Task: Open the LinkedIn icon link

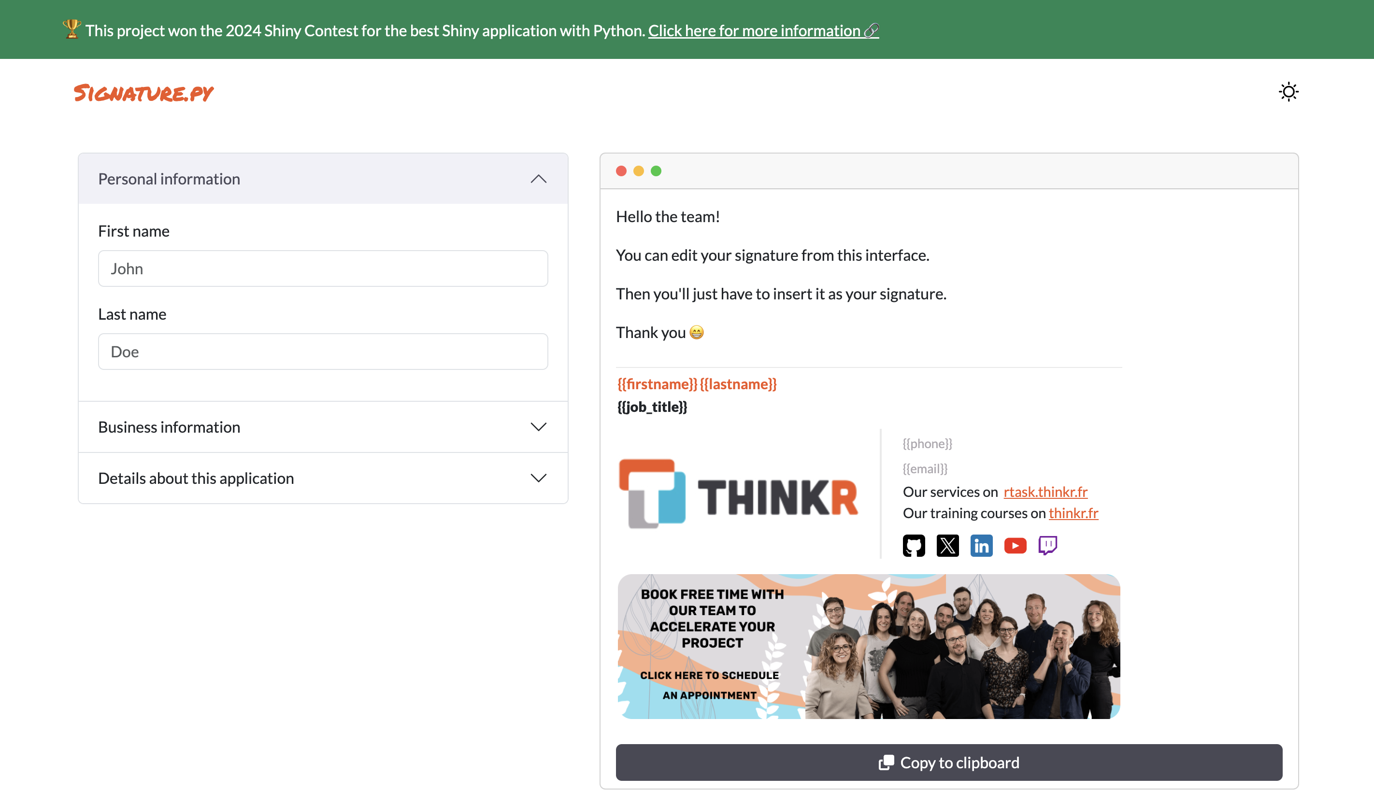Action: [981, 546]
